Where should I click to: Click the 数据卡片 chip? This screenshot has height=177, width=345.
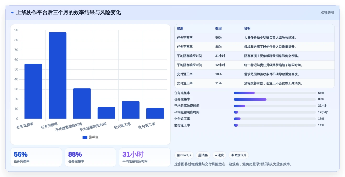tap(239, 155)
